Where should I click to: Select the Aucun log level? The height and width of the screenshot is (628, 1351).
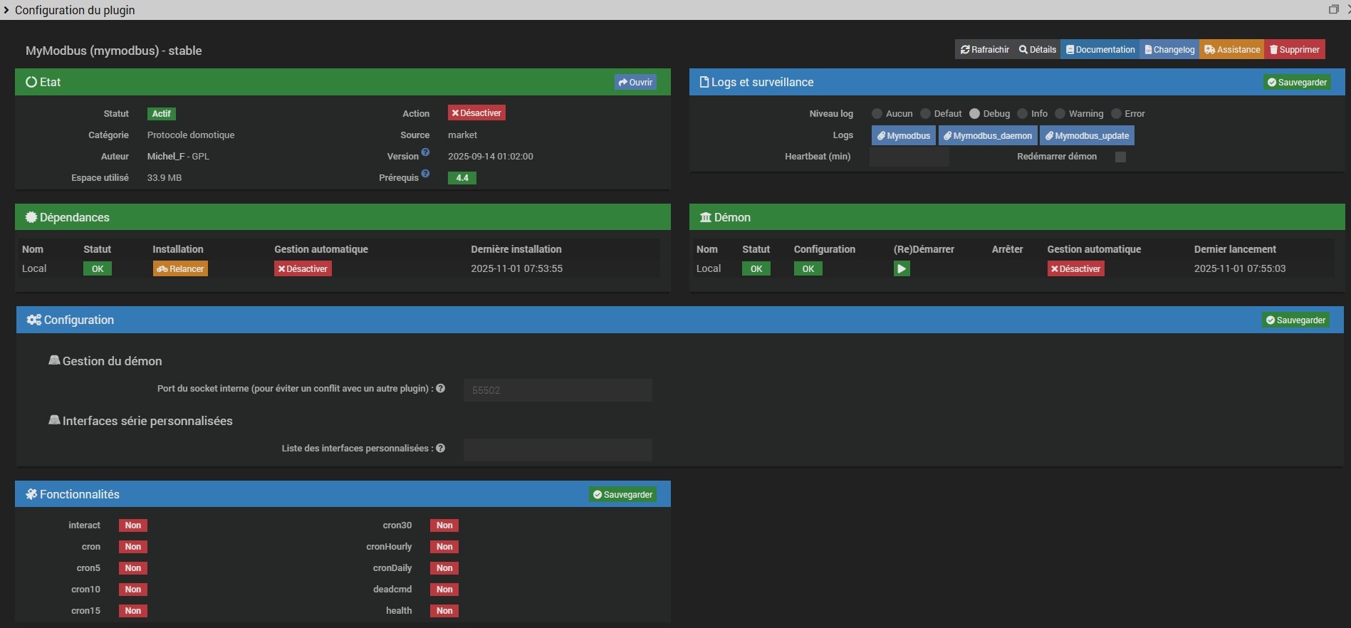877,114
